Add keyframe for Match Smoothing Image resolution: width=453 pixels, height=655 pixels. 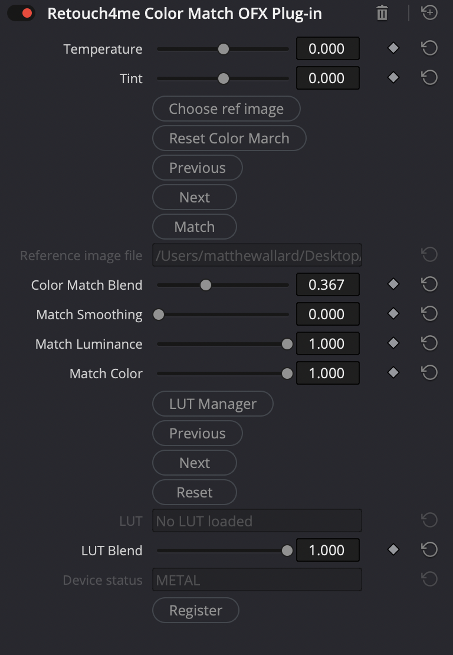(x=393, y=314)
